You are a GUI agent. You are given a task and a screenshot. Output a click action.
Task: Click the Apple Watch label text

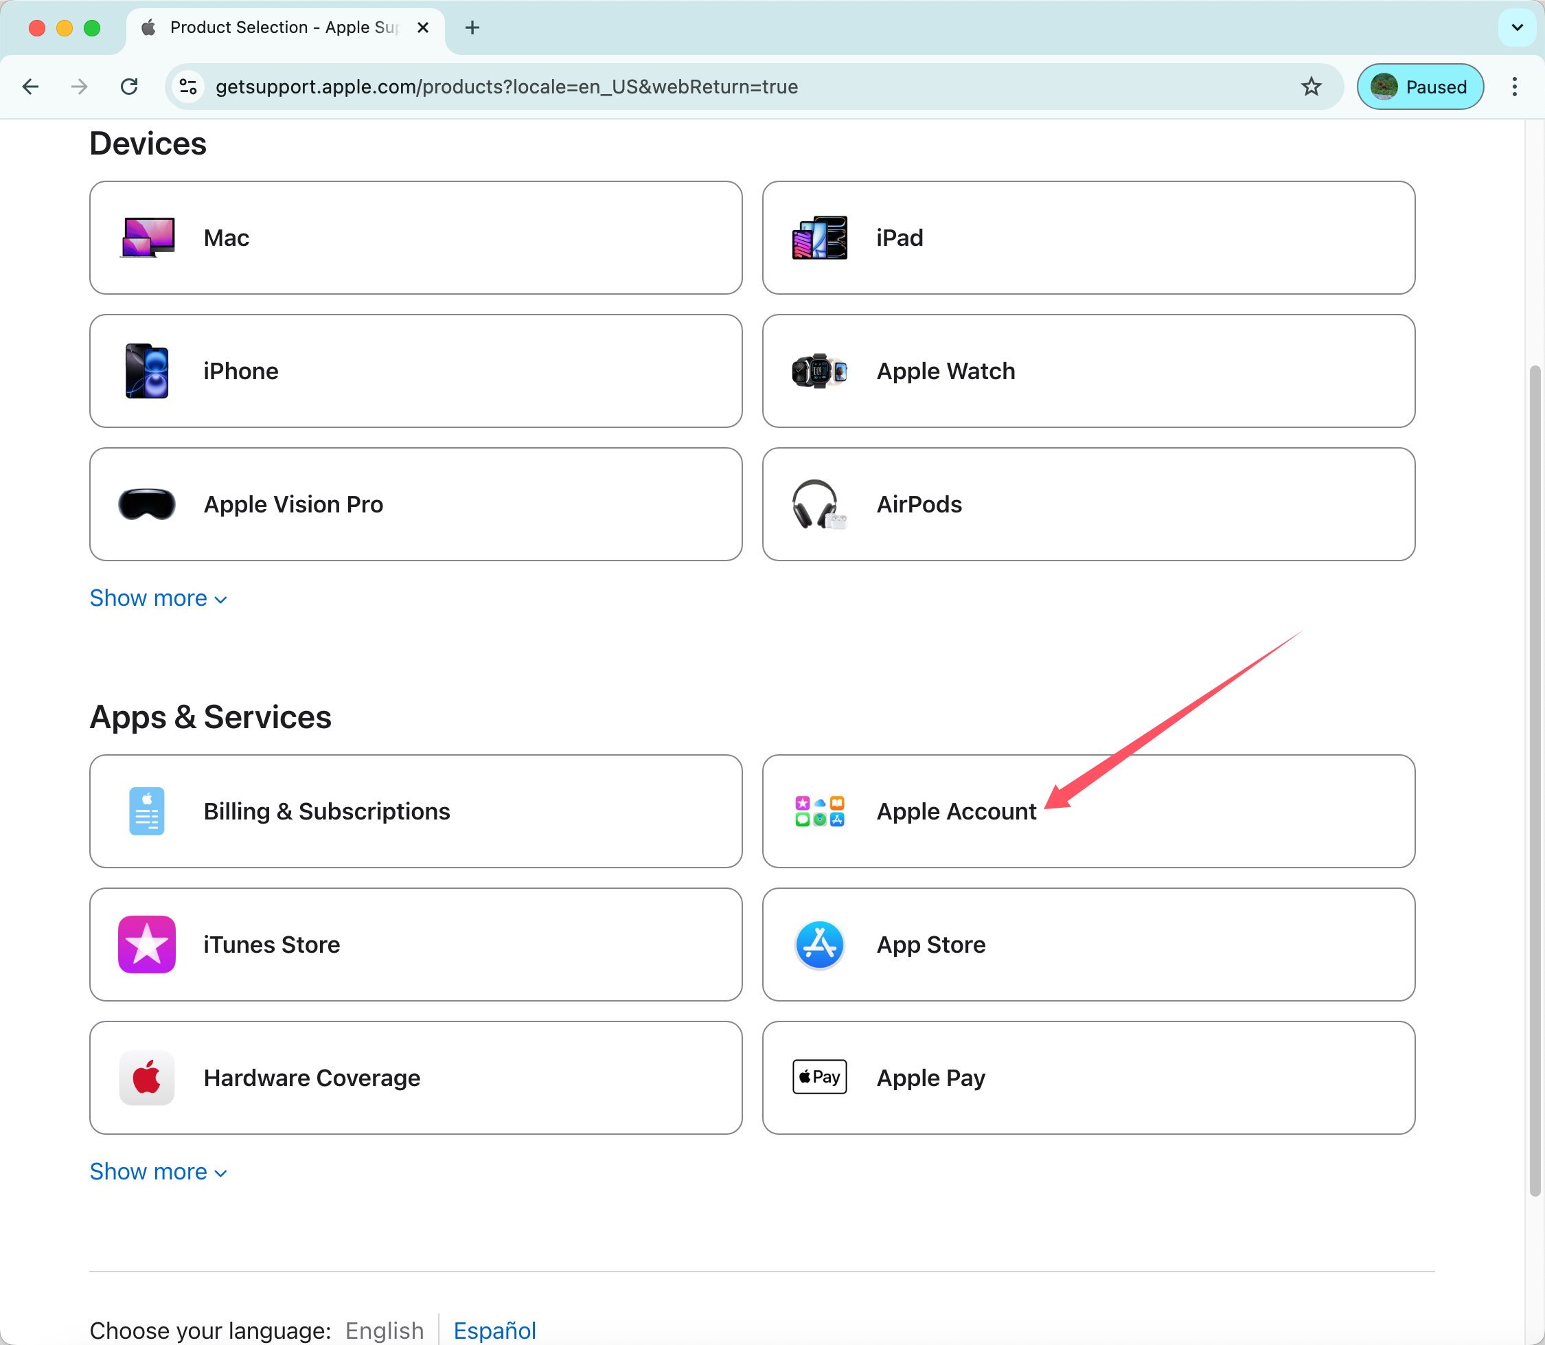tap(946, 371)
